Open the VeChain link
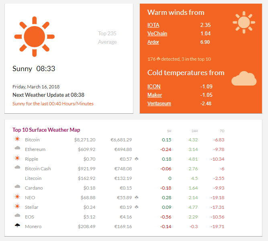The width and height of the screenshot is (268, 241). pyautogui.click(x=157, y=33)
